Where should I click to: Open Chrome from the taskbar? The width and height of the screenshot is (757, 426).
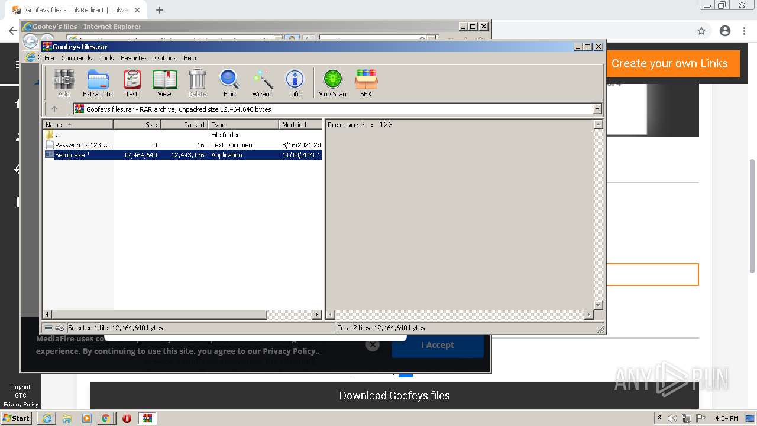(x=105, y=418)
